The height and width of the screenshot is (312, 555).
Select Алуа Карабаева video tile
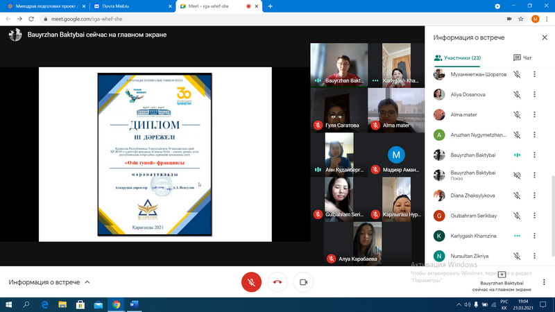368,244
